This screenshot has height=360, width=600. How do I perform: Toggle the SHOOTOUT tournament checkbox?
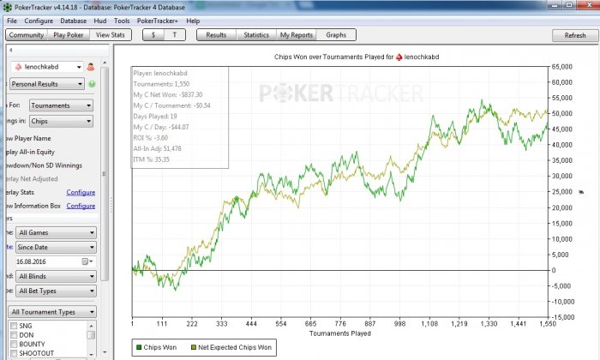(x=13, y=353)
